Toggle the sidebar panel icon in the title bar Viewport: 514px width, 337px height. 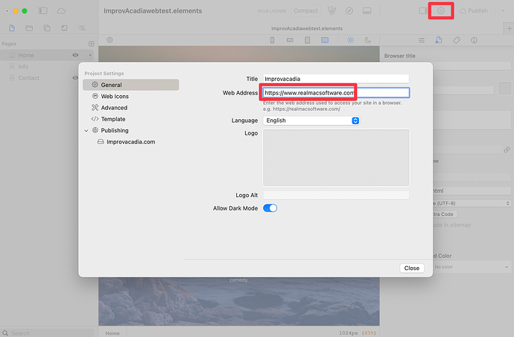(x=43, y=11)
